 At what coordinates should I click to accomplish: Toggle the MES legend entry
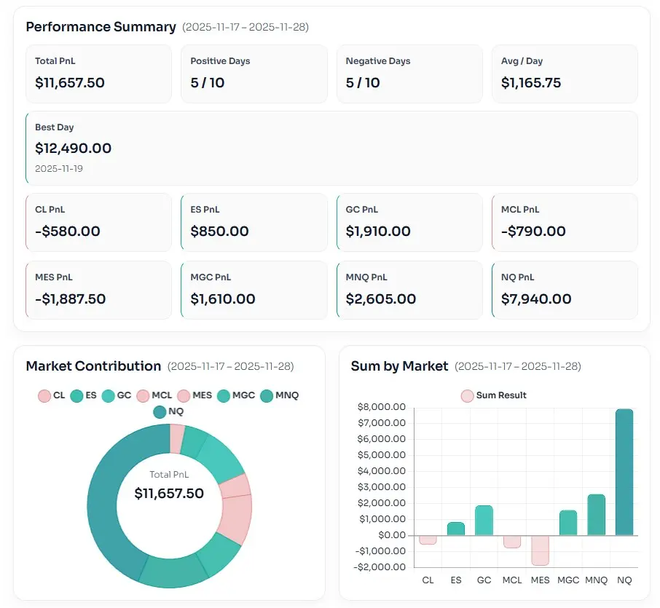coord(194,395)
